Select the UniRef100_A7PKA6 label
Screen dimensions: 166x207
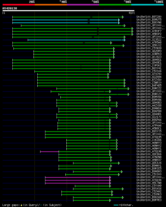(149, 126)
